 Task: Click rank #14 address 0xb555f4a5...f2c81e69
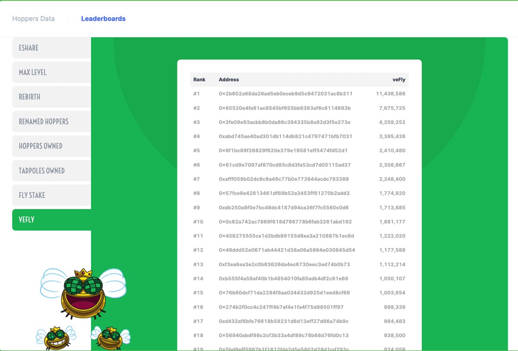[284, 278]
